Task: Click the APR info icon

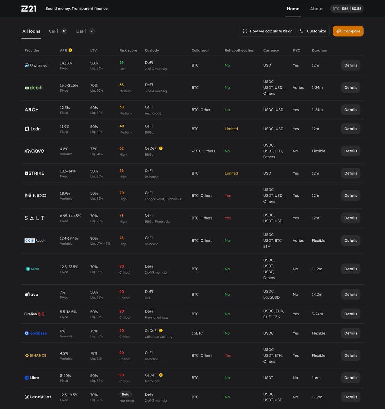Action: tap(70, 50)
